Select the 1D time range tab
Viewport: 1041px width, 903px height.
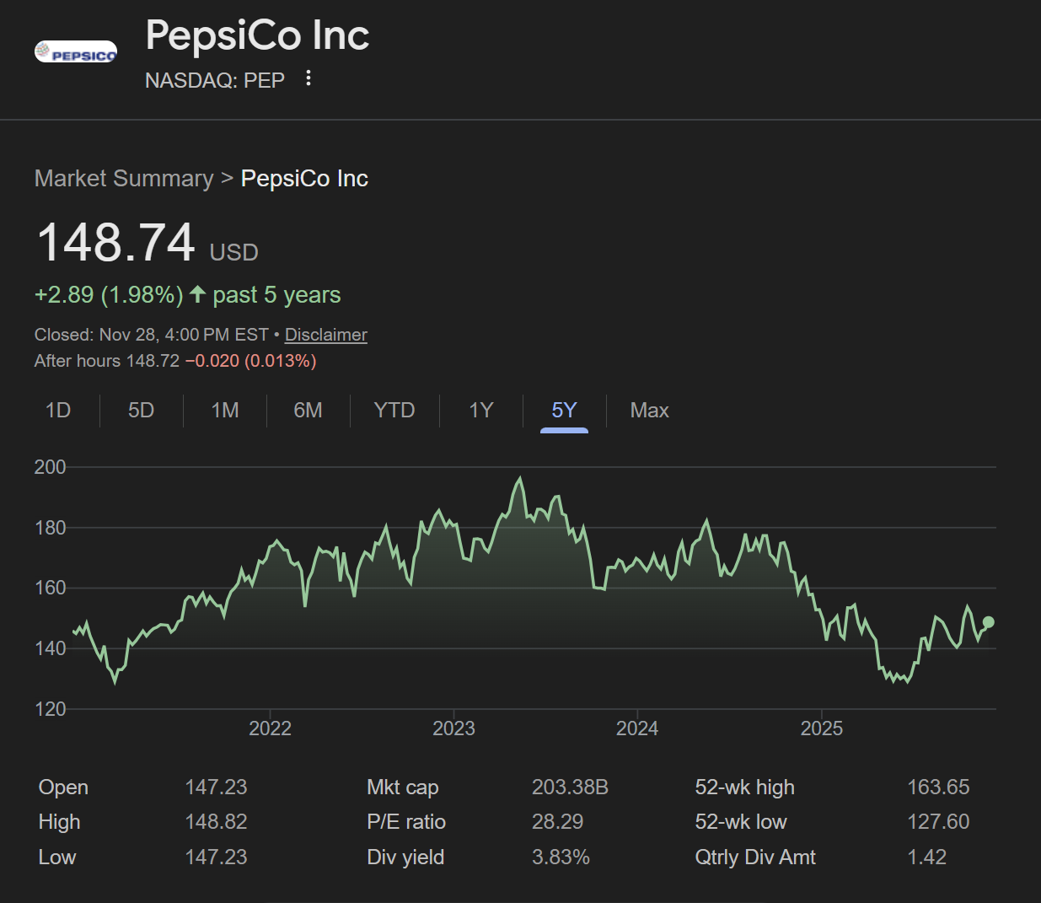point(58,411)
